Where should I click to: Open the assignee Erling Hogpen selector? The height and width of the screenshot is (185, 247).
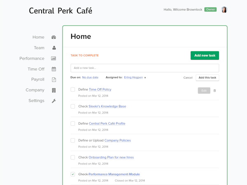[x=133, y=77]
